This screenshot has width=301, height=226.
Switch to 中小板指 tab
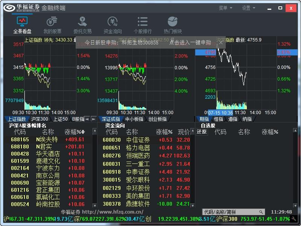134,119
